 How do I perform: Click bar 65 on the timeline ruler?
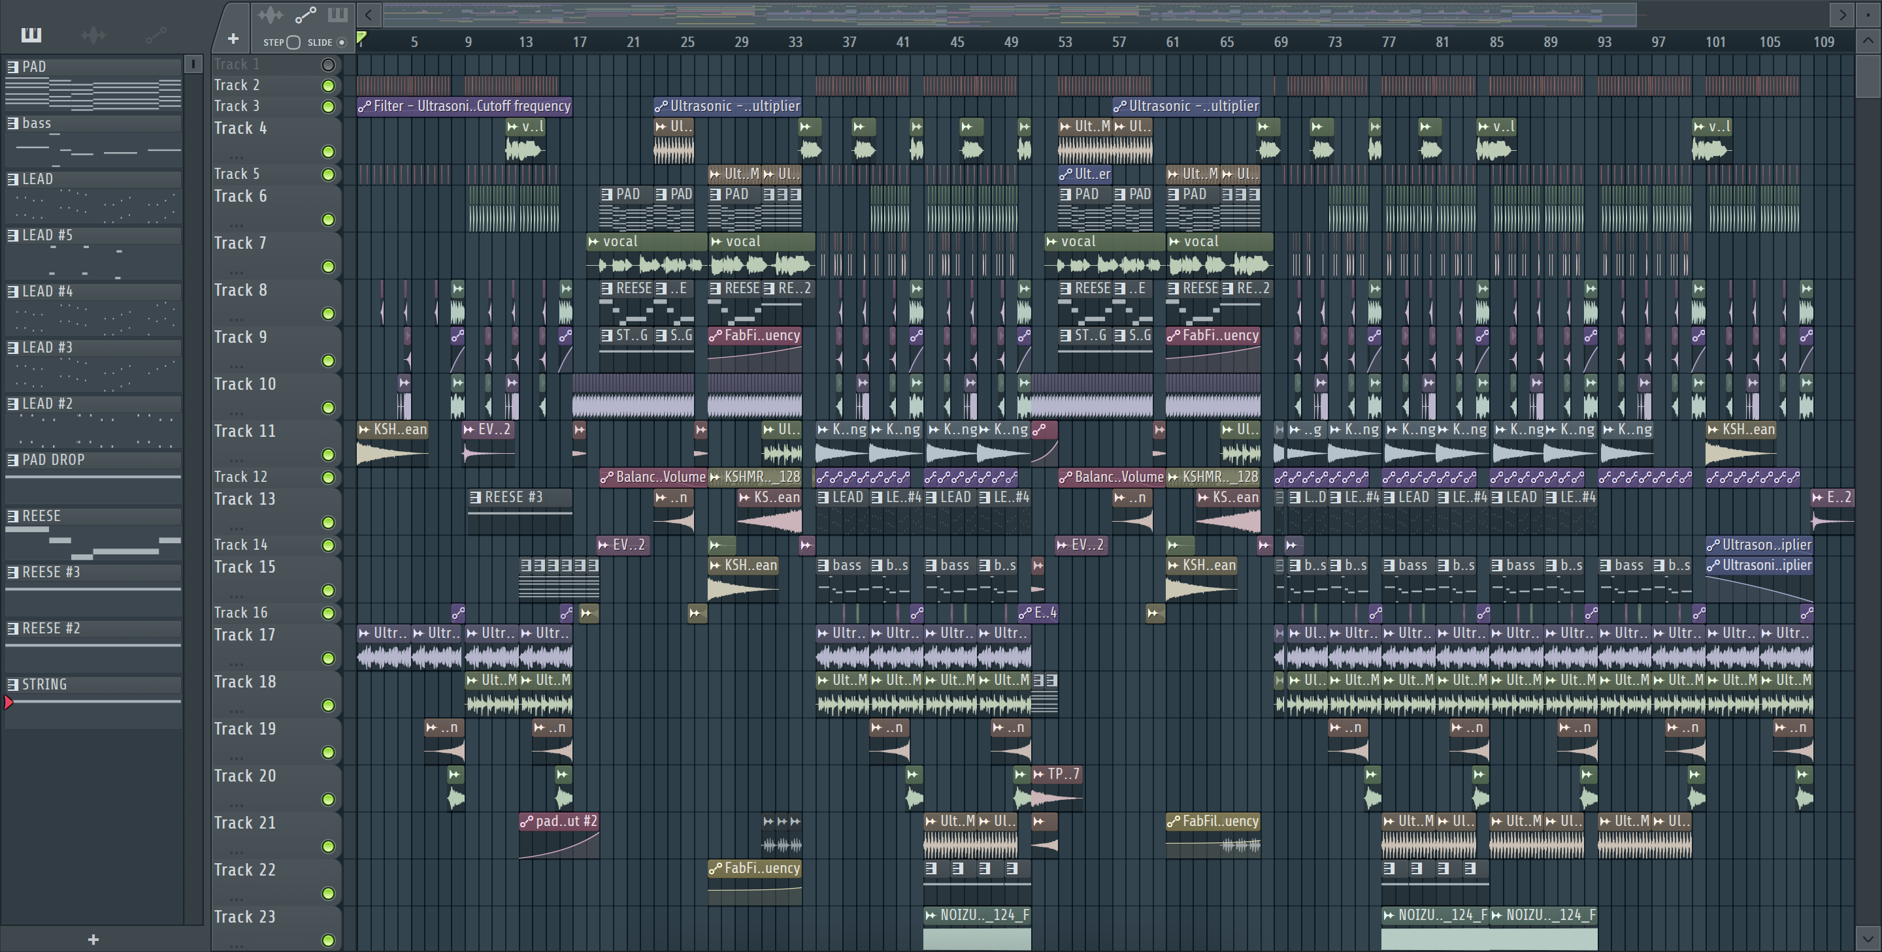coord(1227,42)
